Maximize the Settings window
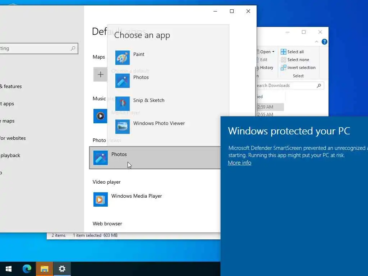The width and height of the screenshot is (368, 276). click(232, 11)
